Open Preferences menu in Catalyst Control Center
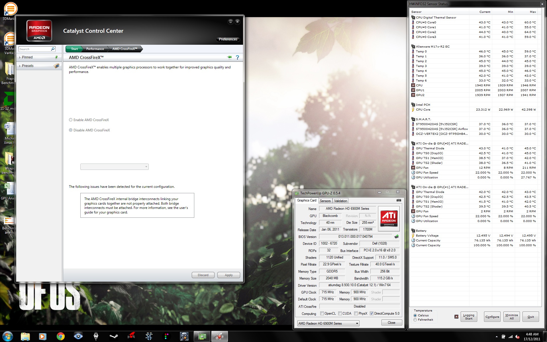 (228, 39)
